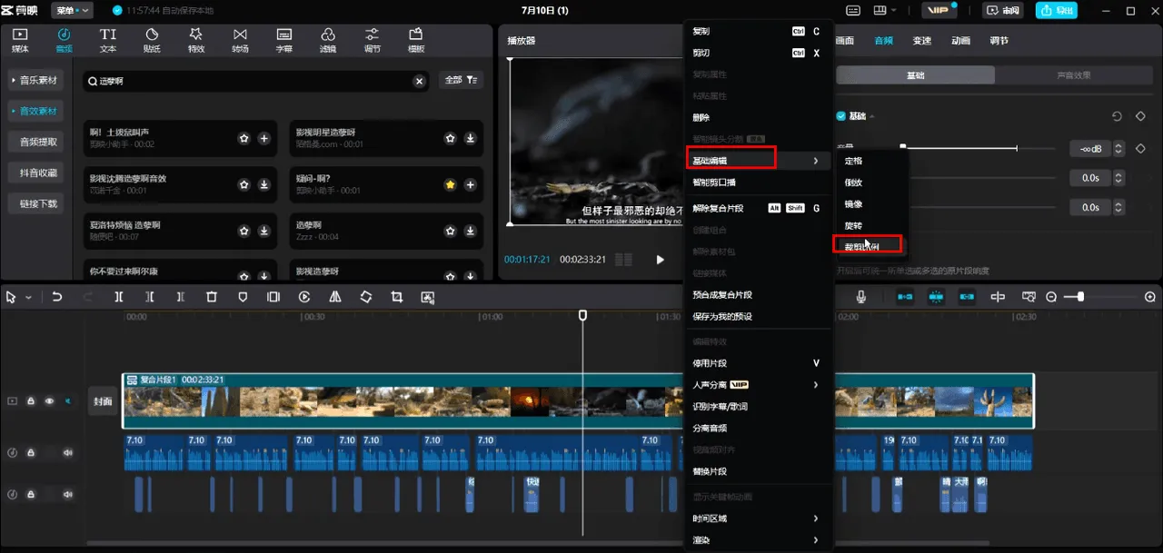Uncheck the 基础 checkbox in audio panel

coord(840,116)
